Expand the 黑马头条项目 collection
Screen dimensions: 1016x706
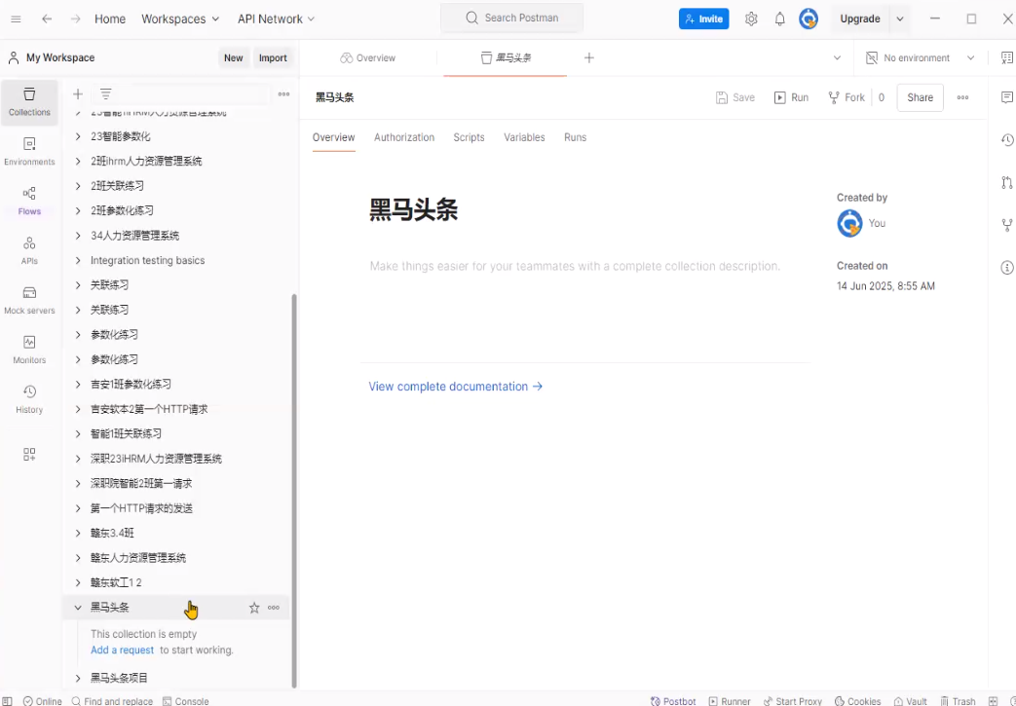(x=78, y=678)
